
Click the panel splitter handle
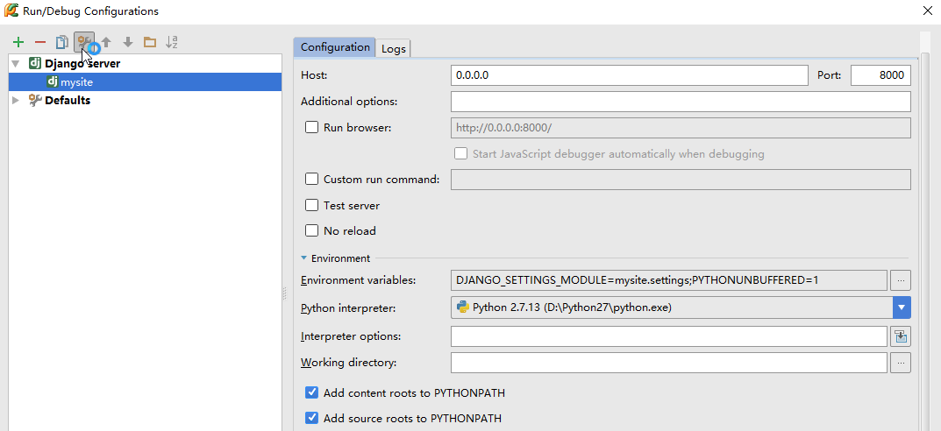point(284,293)
